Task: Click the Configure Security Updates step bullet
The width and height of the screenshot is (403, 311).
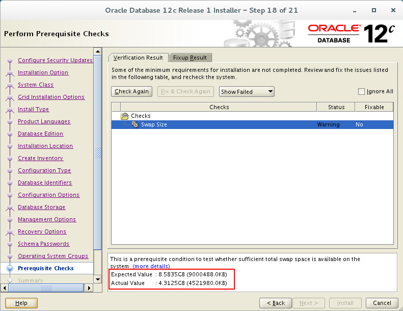Action: (10, 61)
